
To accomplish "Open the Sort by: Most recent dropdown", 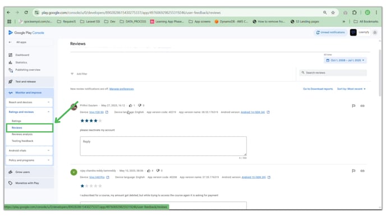I will pyautogui.click(x=351, y=89).
